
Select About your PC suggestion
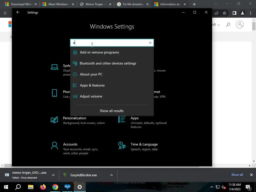112,74
